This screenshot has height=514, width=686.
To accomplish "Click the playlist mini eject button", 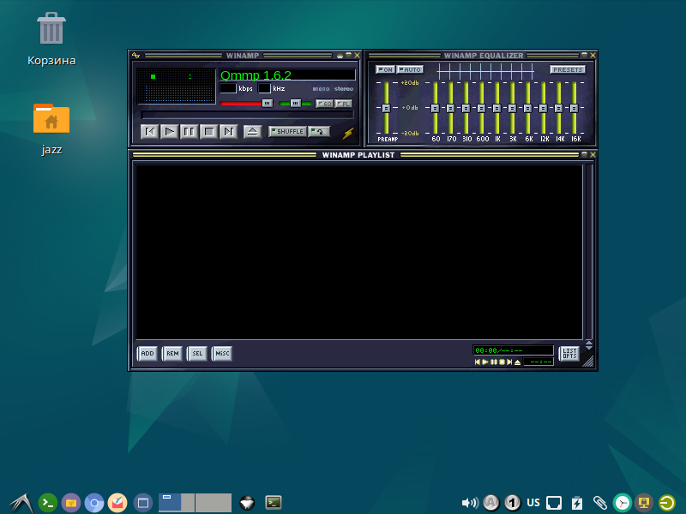I will 518,362.
